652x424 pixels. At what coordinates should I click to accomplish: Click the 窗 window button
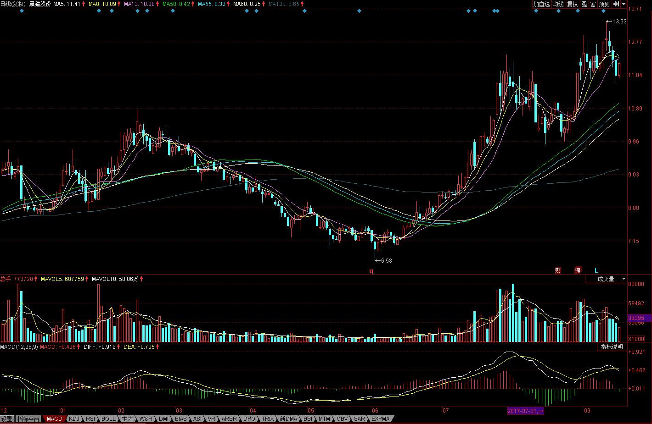coord(593,4)
